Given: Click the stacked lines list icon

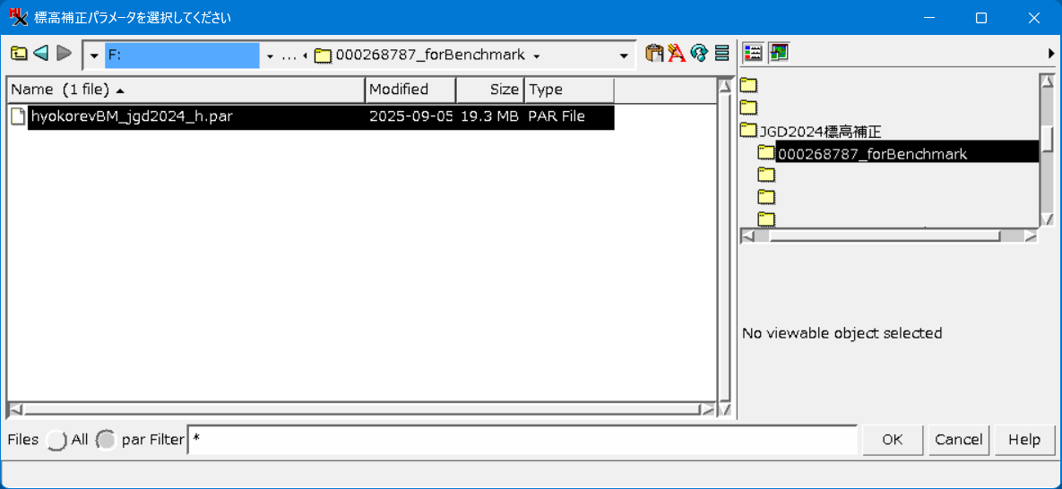Looking at the screenshot, I should (721, 54).
